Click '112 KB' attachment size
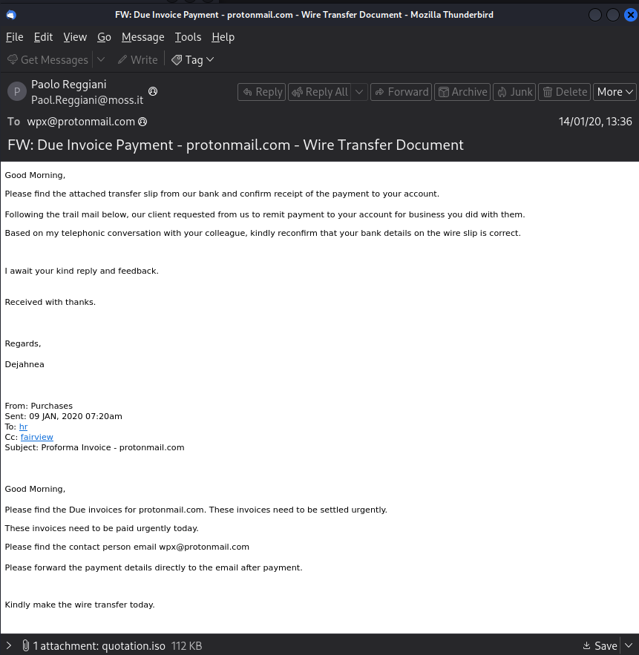The width and height of the screenshot is (639, 655). pos(186,646)
